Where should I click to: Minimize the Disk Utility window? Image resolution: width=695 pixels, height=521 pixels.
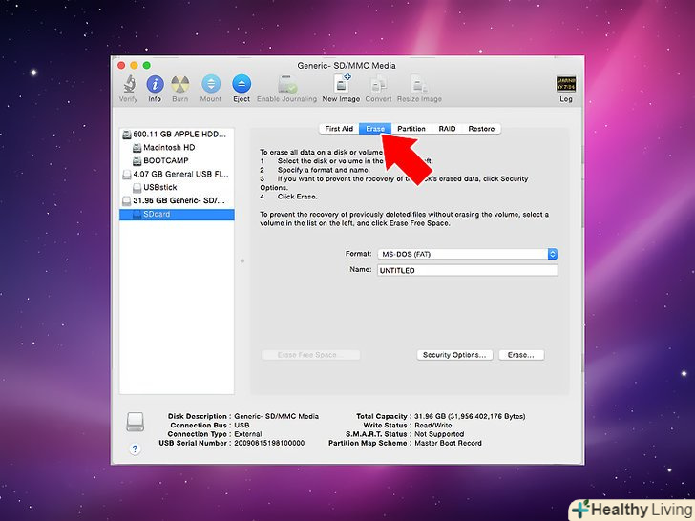pyautogui.click(x=134, y=66)
